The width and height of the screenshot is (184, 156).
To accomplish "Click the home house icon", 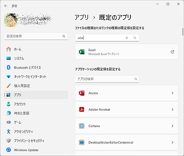I will (9, 49).
